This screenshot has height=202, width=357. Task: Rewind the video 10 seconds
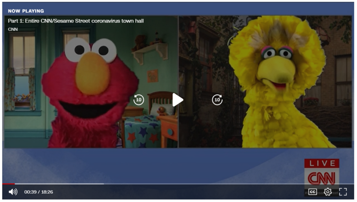coord(139,100)
